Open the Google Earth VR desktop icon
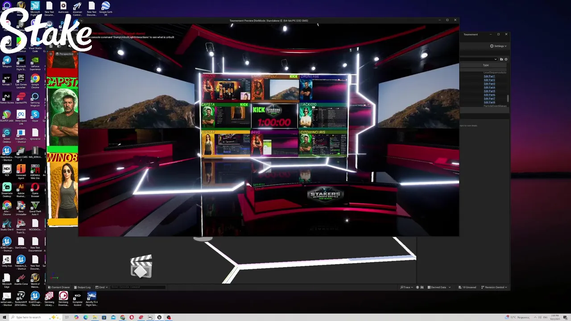 (x=106, y=9)
